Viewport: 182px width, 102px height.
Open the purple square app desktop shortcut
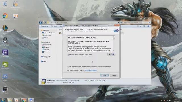(5, 53)
